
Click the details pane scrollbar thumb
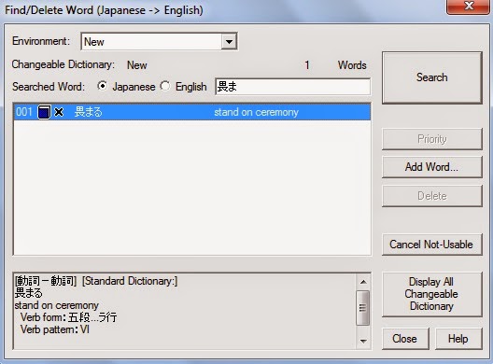[x=363, y=308]
